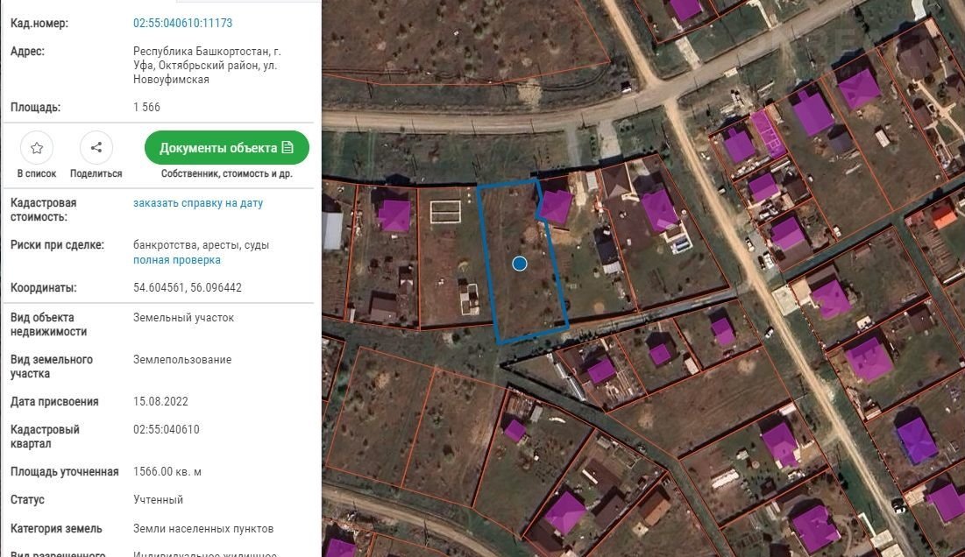Click the заказать справку на дату link
Image resolution: width=965 pixels, height=557 pixels.
197,203
